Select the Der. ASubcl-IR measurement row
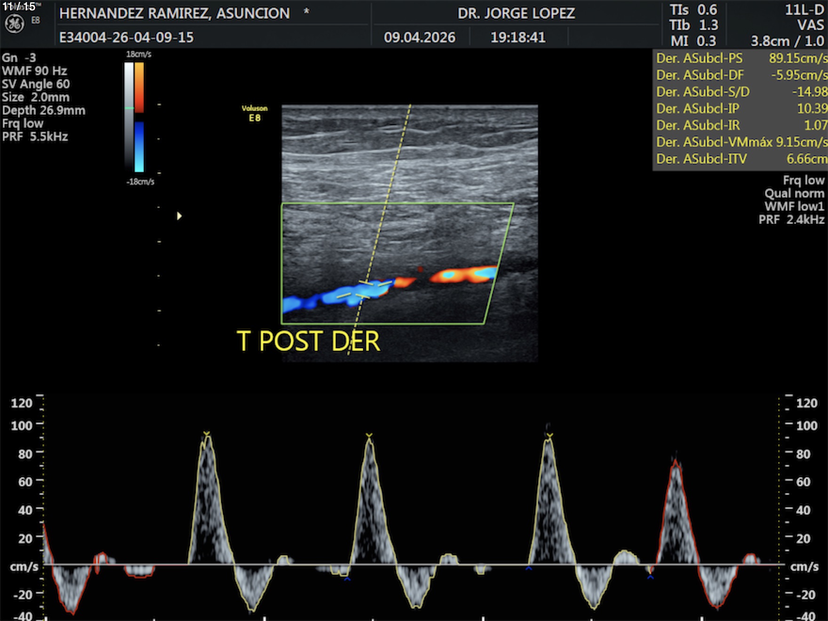This screenshot has width=828, height=621. pyautogui.click(x=740, y=125)
